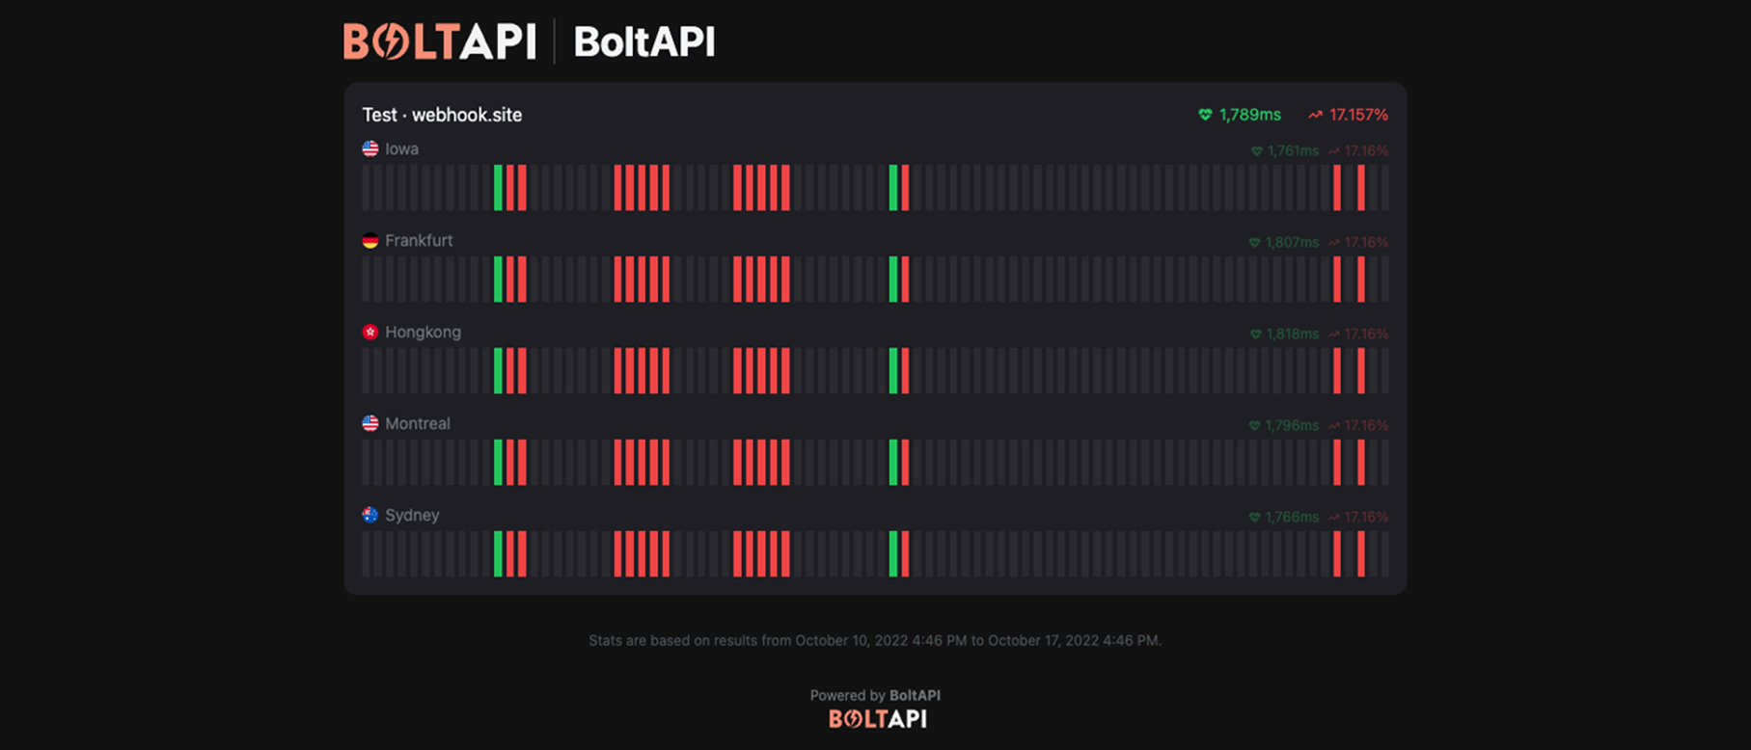1751x750 pixels.
Task: Click the green heartbeat icon next to 1,789ms
Action: [1204, 114]
